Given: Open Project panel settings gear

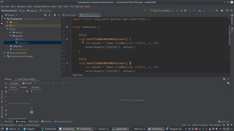Looking at the screenshot, I should tap(55, 15).
